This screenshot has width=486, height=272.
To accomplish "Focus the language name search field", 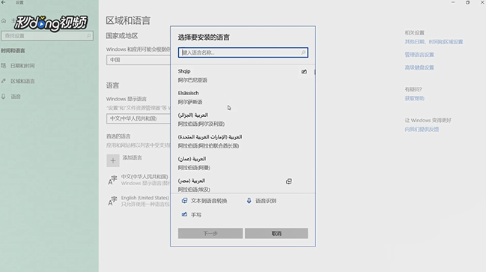I will (x=243, y=52).
